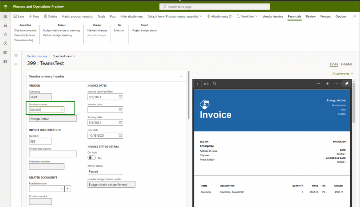Open the Workflow dropdown
Screen dimensions: 360x207
click(x=247, y=16)
